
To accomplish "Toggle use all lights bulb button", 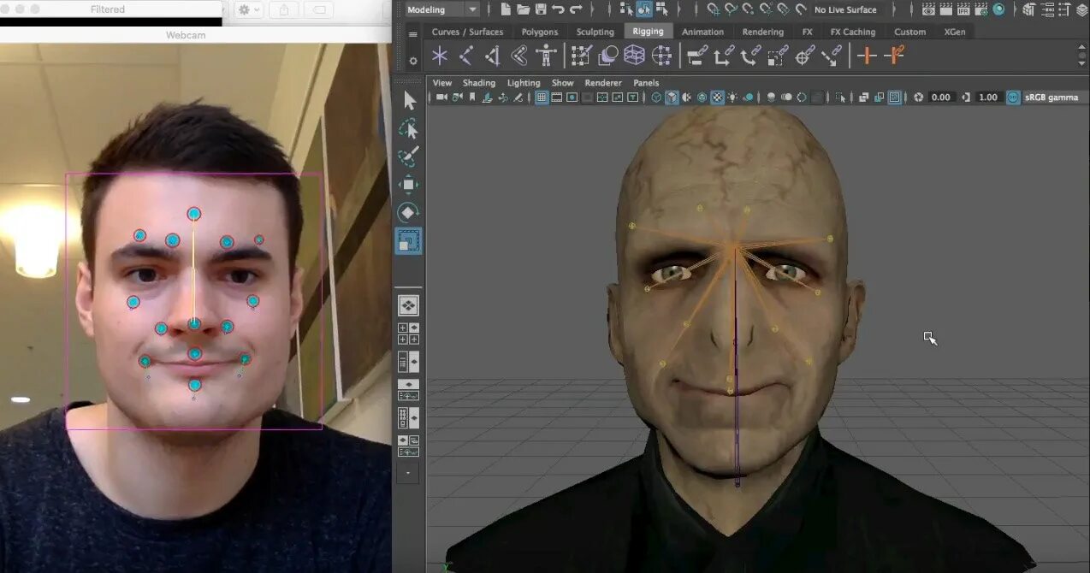I will click(x=733, y=97).
